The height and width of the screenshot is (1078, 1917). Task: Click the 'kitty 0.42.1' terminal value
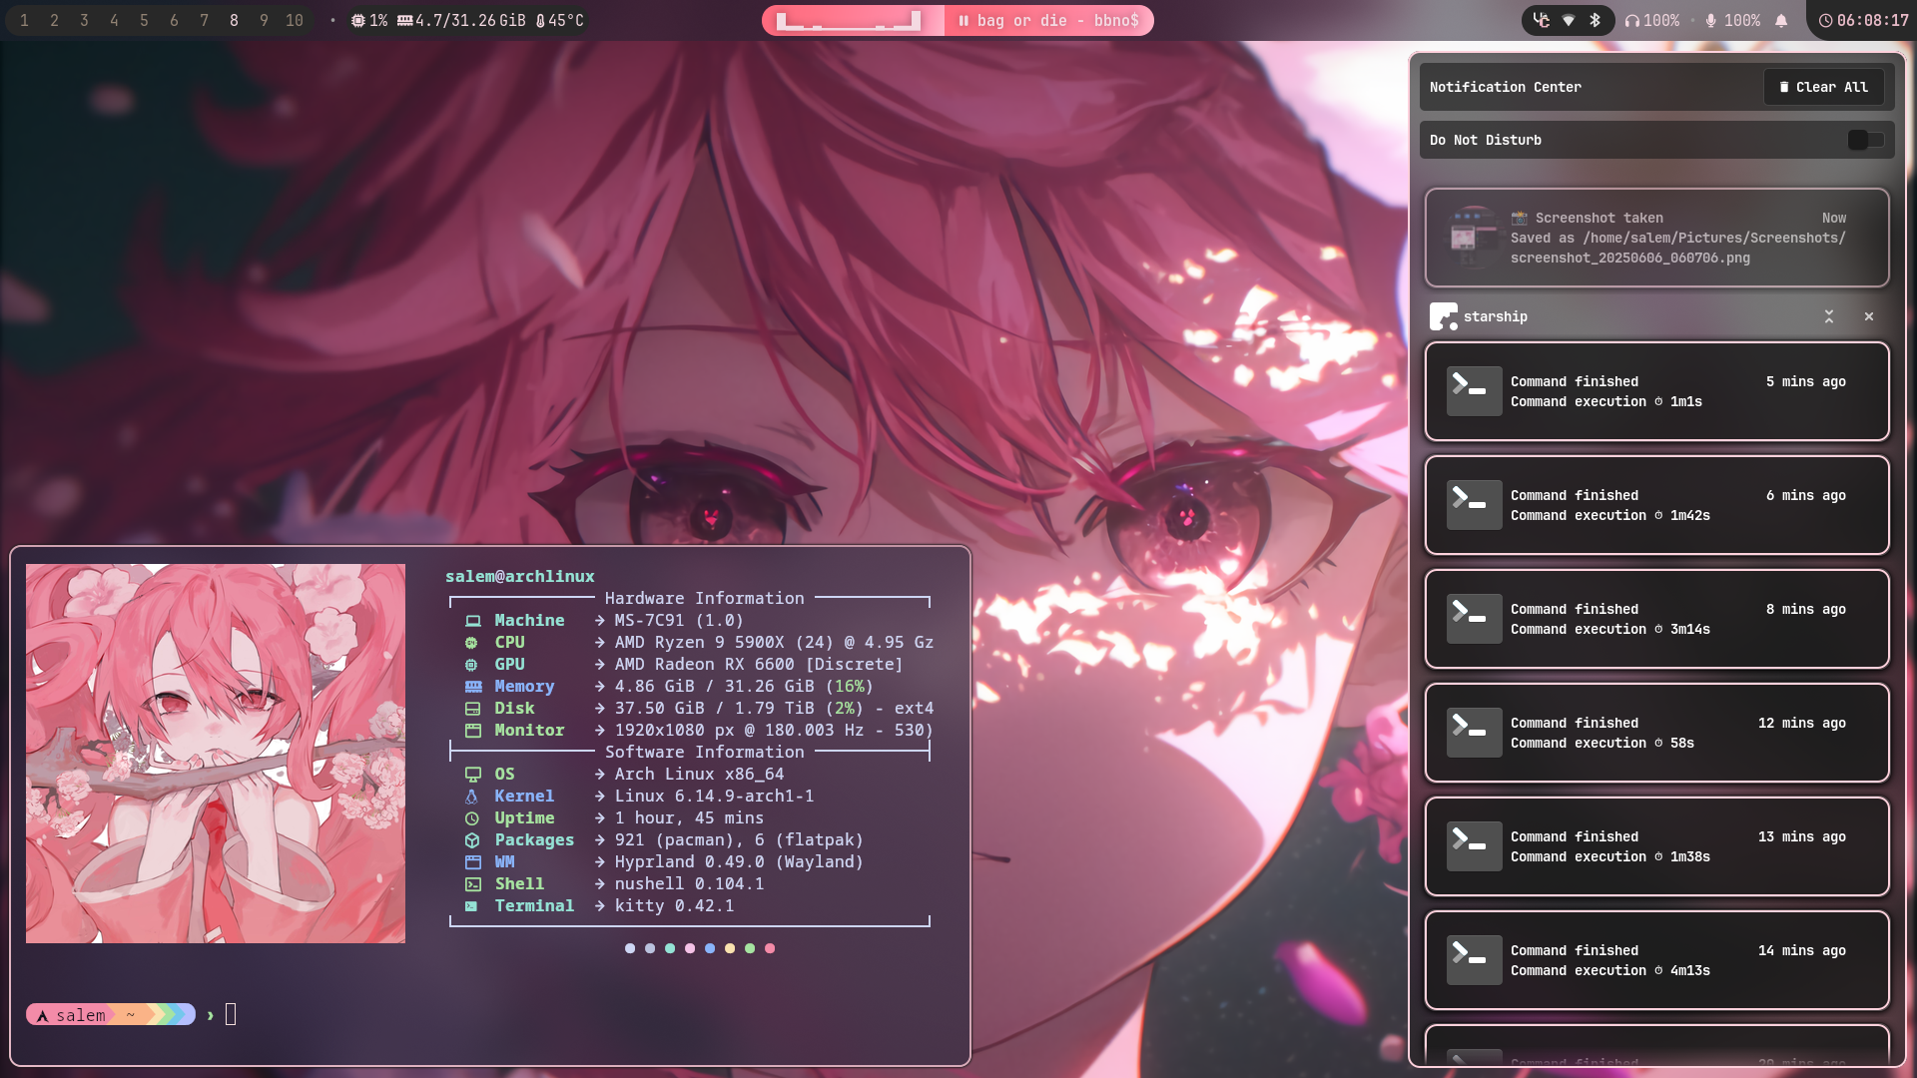[x=674, y=905]
